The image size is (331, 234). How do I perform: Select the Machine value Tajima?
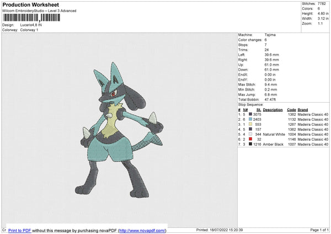pos(270,35)
